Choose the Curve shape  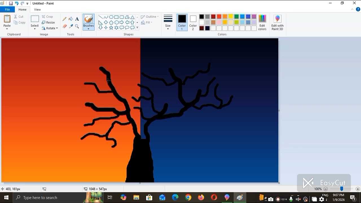(106, 17)
